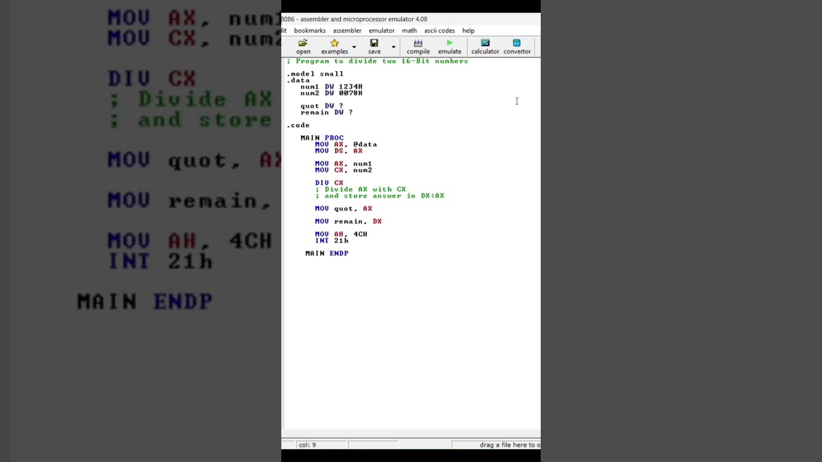Click the 'MOV DS, AX' line
Image resolution: width=822 pixels, height=462 pixels.
click(x=338, y=151)
